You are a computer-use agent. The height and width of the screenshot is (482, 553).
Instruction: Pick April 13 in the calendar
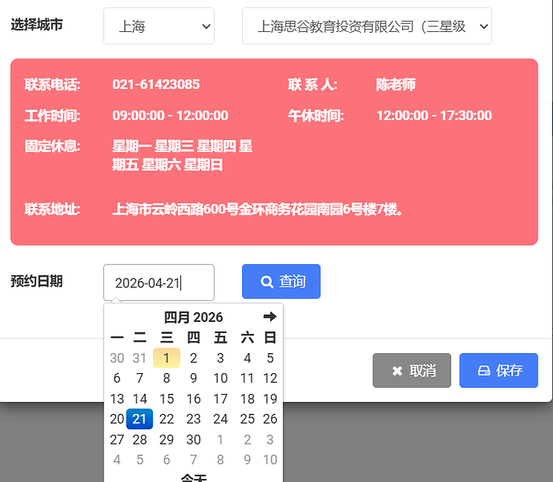pos(117,399)
